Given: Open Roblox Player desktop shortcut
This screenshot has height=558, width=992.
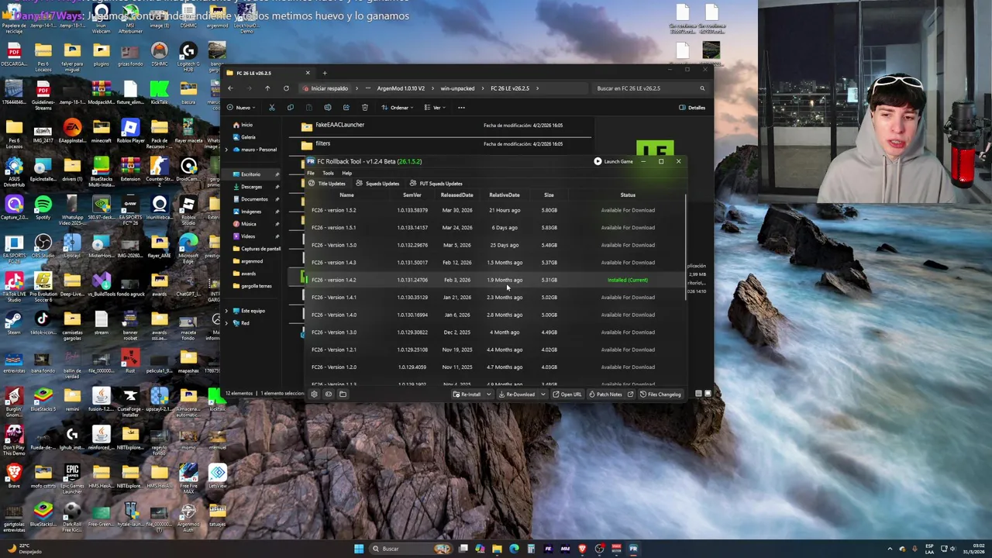Looking at the screenshot, I should pyautogui.click(x=130, y=130).
